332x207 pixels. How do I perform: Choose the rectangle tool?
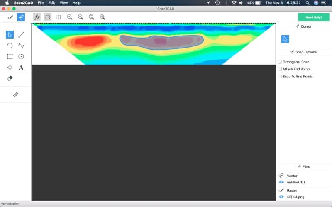tap(10, 57)
